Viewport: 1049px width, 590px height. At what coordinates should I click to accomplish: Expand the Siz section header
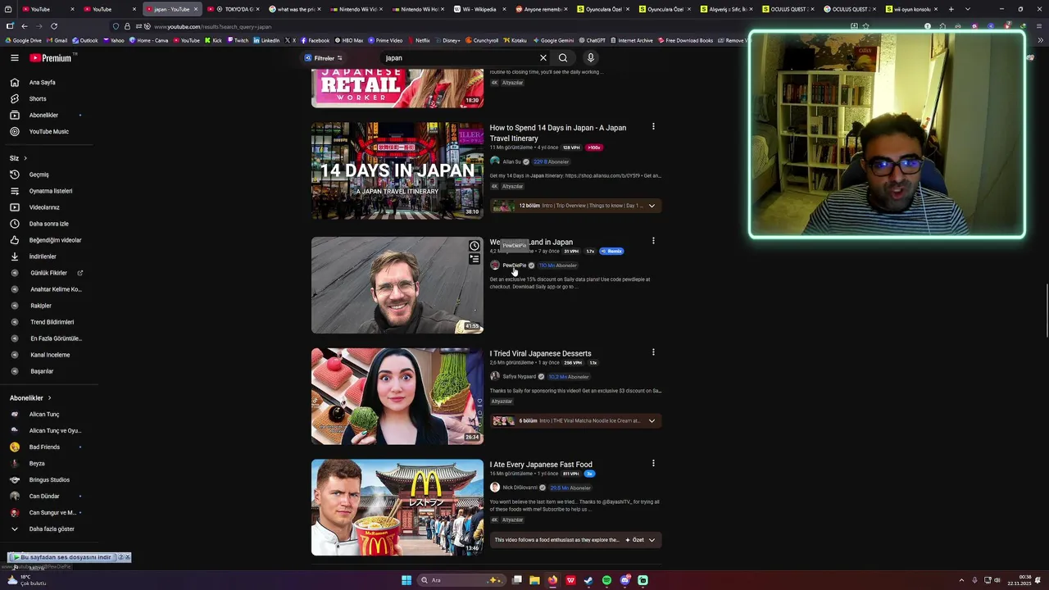coord(18,158)
